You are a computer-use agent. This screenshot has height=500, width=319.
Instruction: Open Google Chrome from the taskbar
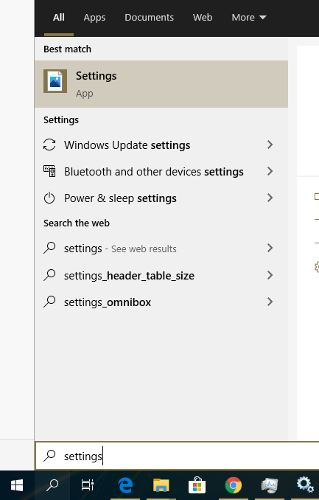pos(234,485)
